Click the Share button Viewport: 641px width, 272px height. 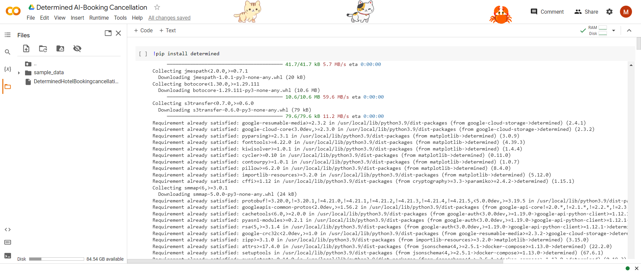click(586, 12)
